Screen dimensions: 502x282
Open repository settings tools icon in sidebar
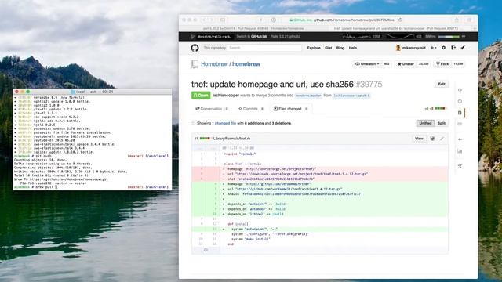460,166
